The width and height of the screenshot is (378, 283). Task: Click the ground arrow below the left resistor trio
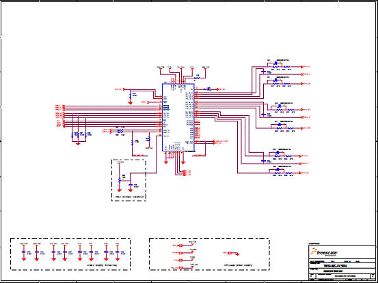78,143
